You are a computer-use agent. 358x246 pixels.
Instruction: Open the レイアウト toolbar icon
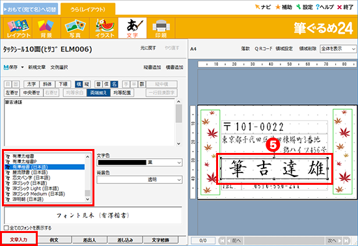pos(18,28)
